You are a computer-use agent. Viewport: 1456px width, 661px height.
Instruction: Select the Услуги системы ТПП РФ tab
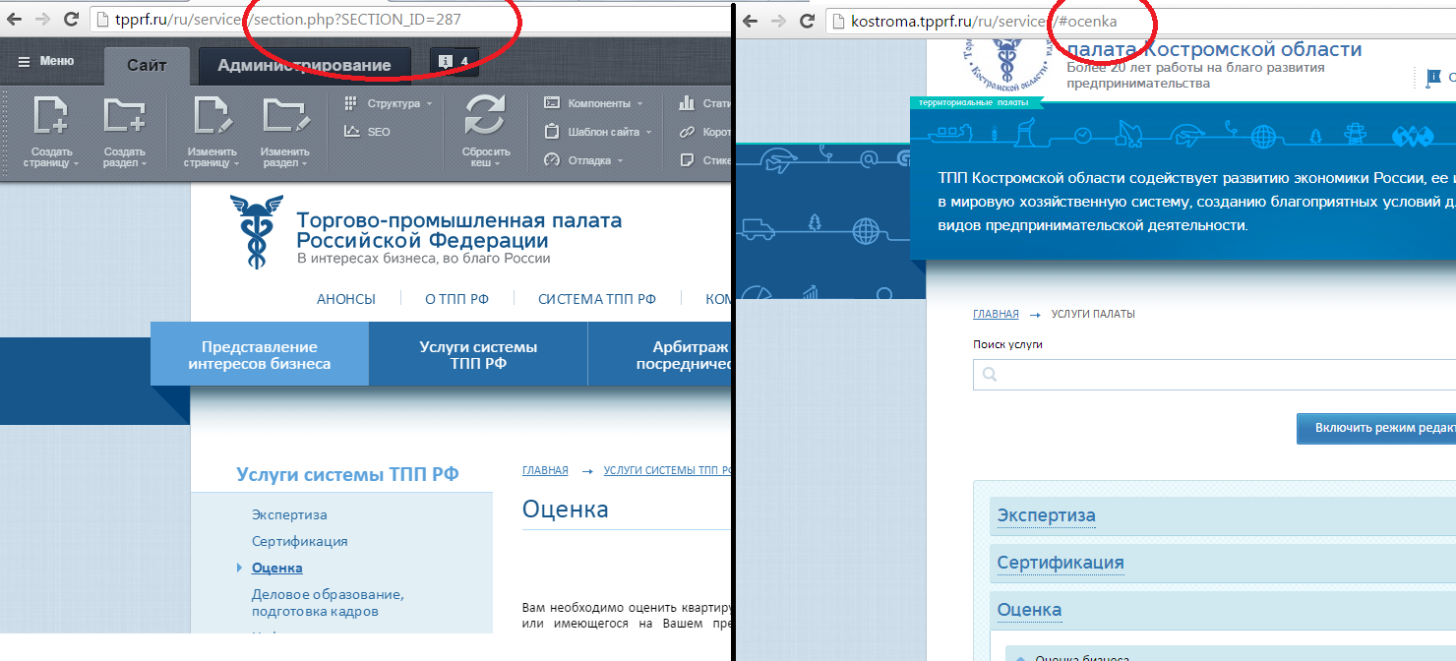(x=478, y=355)
